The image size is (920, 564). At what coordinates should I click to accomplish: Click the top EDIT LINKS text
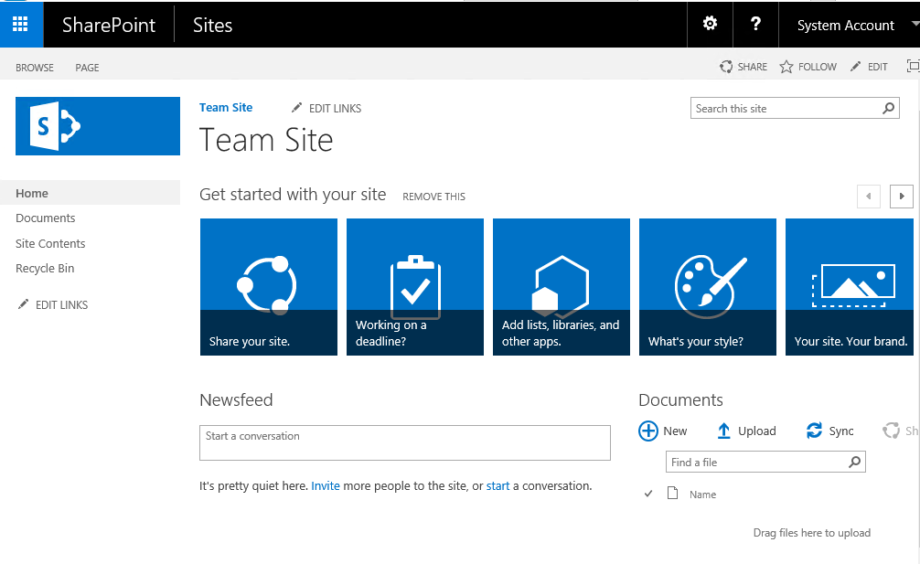(335, 109)
